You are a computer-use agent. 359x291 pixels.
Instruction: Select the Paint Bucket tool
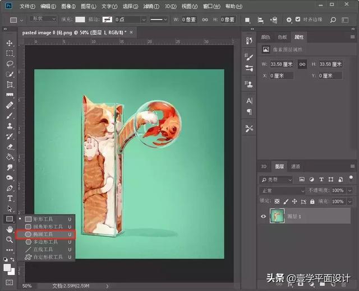[x=10, y=157]
